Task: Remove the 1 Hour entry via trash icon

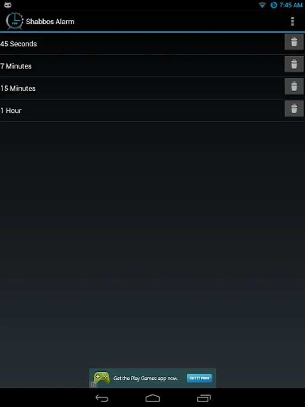Action: tap(294, 109)
